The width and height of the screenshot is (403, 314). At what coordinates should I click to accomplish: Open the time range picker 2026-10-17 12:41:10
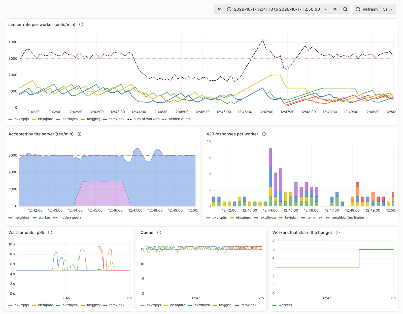point(277,9)
